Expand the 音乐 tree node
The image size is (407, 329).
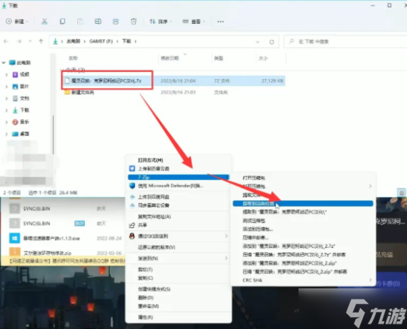(x=7, y=122)
